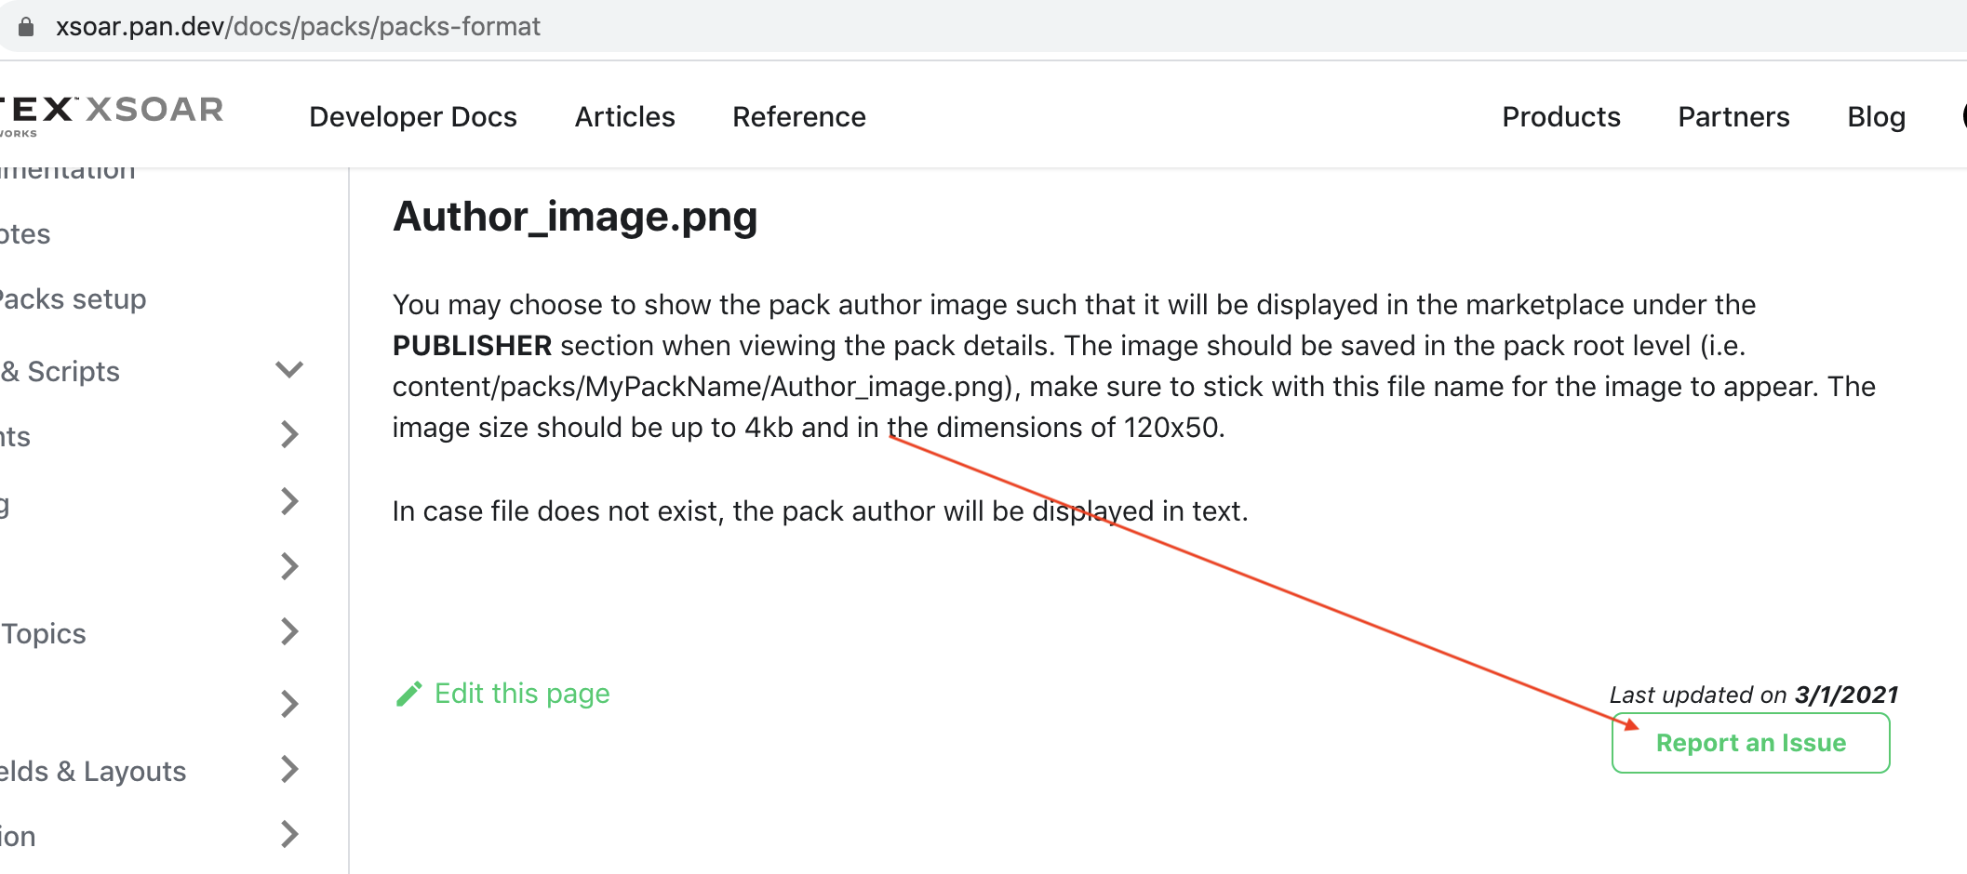
Task: Open the Partners link in navbar
Action: 1733,117
